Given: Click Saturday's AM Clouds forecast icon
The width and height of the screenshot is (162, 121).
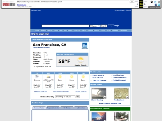Looking at the screenshot, I should pos(49,77).
